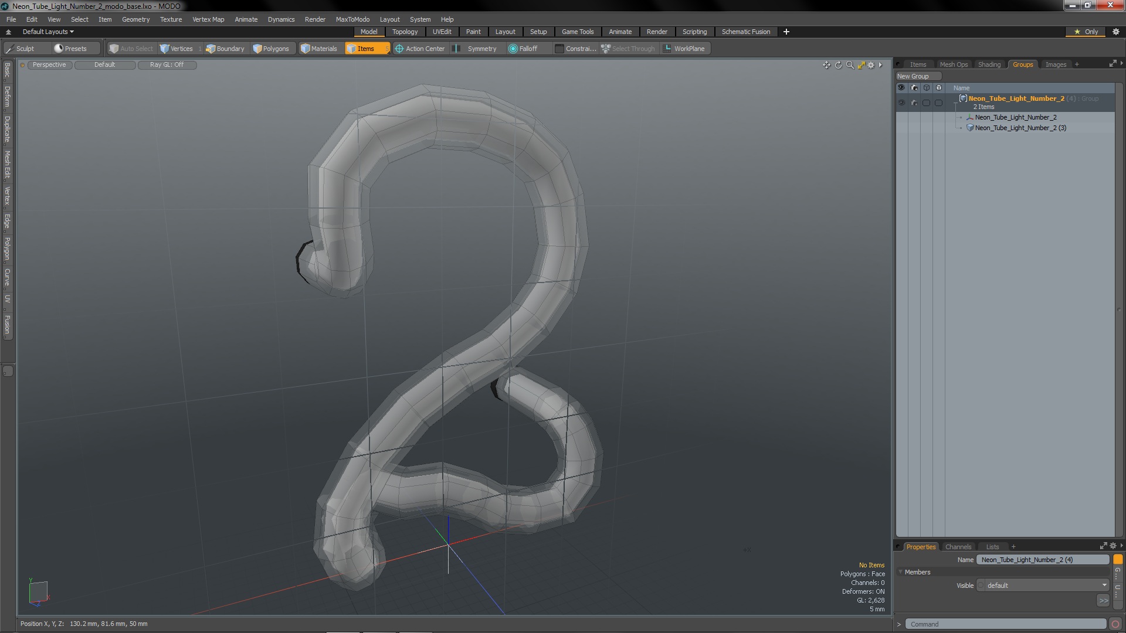
Task: Toggle render camera for the Neon_Tube_Light_Number_2 group
Action: 914,103
